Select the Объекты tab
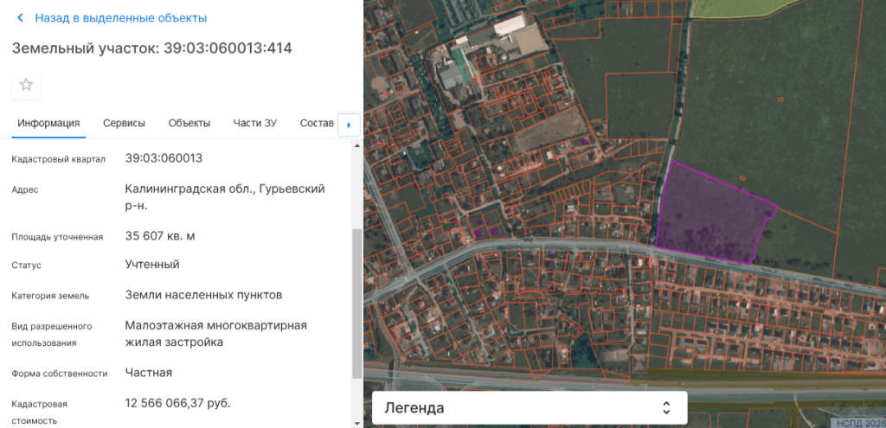This screenshot has height=428, width=886. point(189,123)
